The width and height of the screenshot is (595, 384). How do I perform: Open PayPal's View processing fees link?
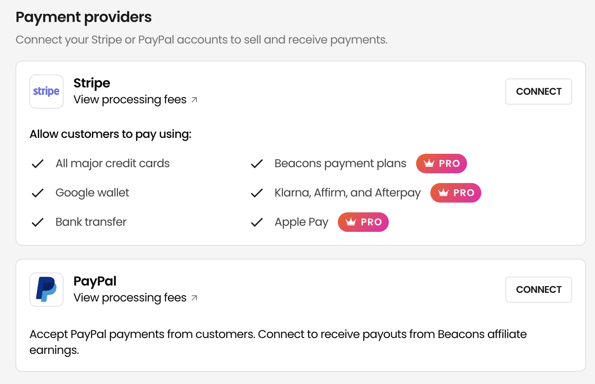[130, 298]
